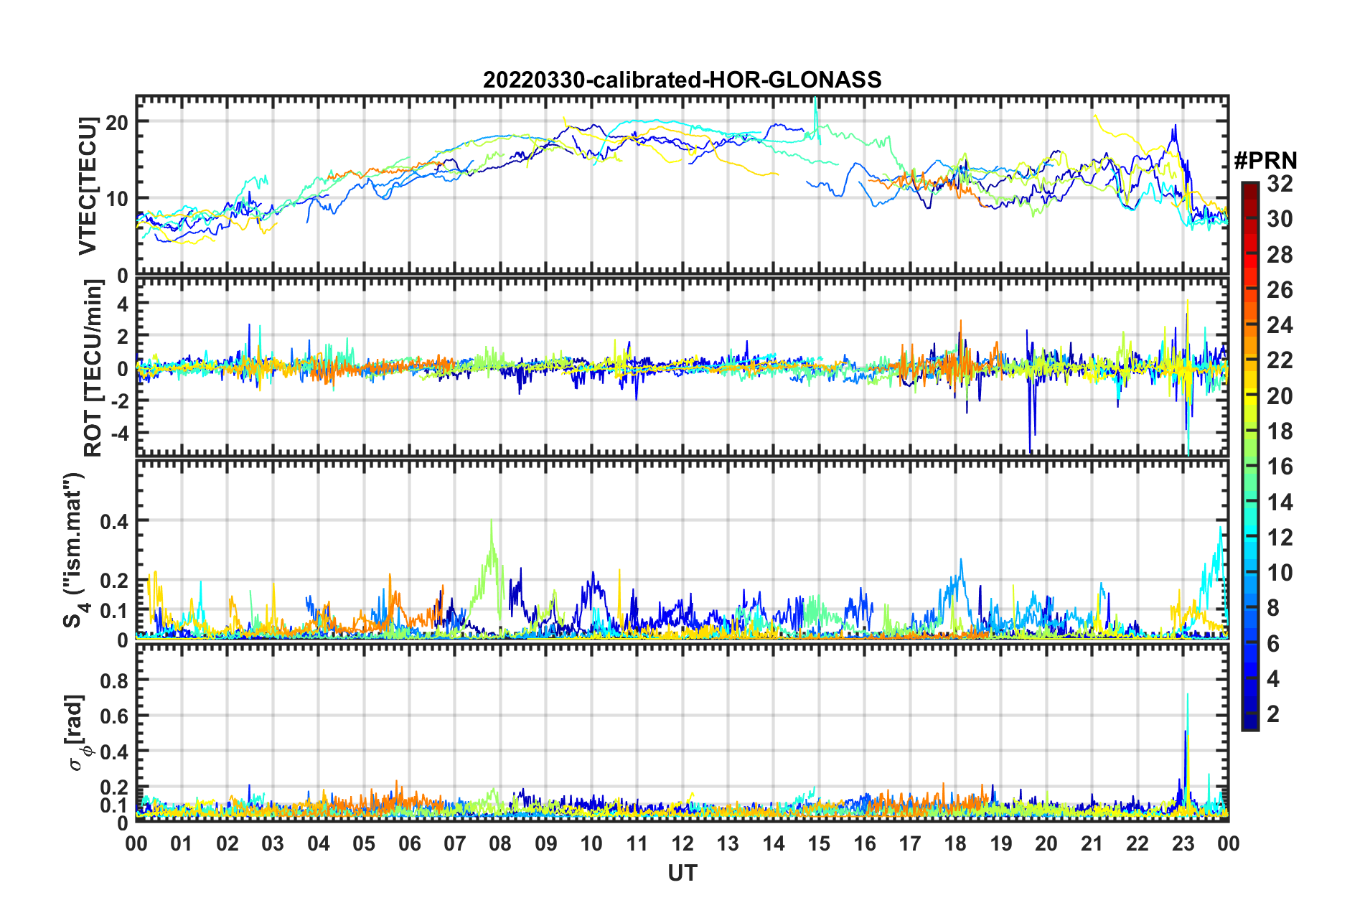
Task: Click x-axis tick label 12
Action: tap(682, 843)
